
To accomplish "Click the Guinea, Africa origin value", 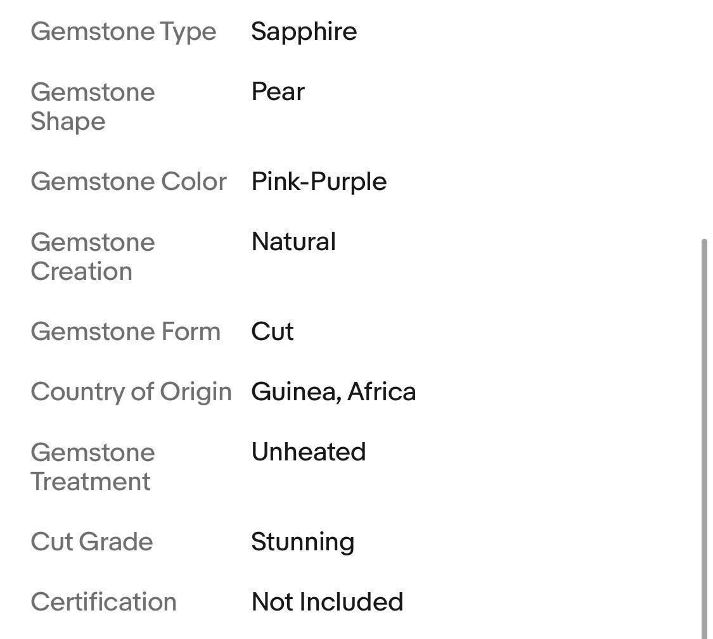I will [333, 391].
